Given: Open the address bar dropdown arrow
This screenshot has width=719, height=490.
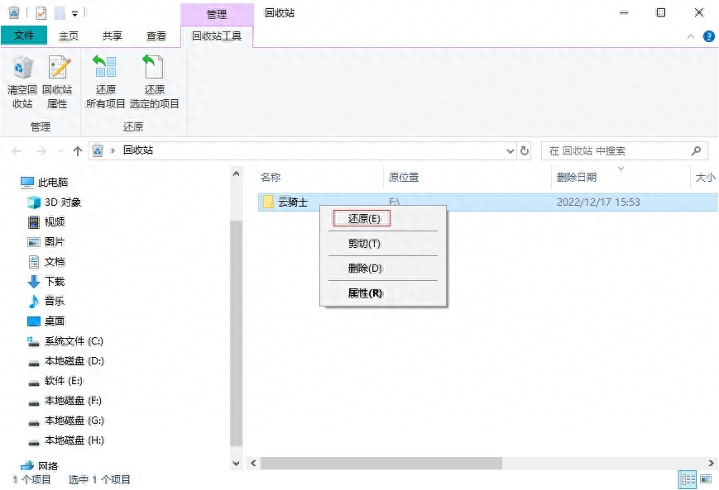Looking at the screenshot, I should click(510, 150).
